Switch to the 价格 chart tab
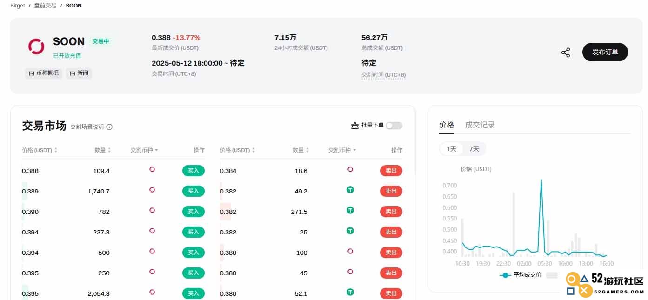Viewport: 648px width, 300px height. [x=447, y=125]
